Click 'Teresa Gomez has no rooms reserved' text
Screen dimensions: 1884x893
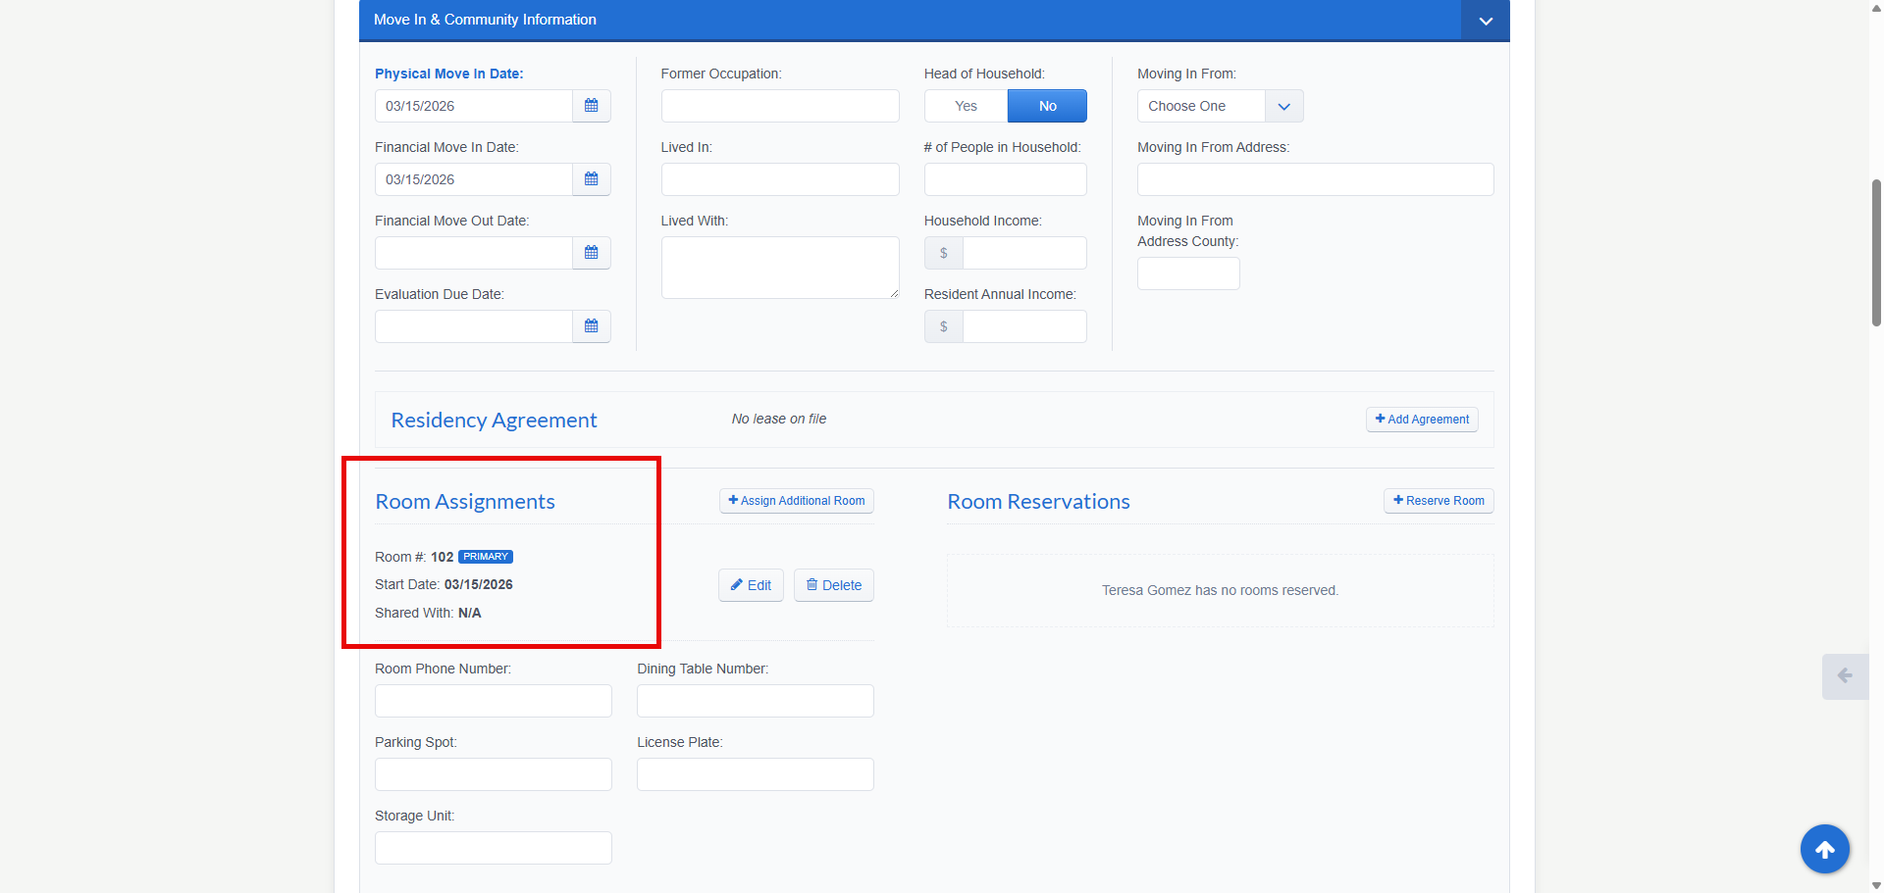pos(1220,590)
